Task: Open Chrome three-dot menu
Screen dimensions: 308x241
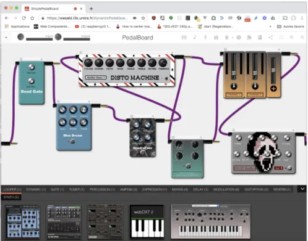Action: [x=302, y=18]
